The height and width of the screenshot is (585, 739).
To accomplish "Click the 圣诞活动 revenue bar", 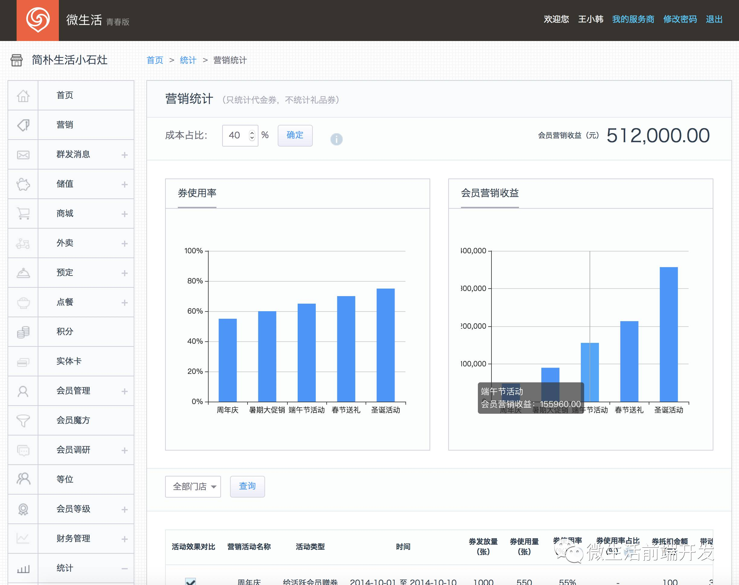I will [x=668, y=334].
